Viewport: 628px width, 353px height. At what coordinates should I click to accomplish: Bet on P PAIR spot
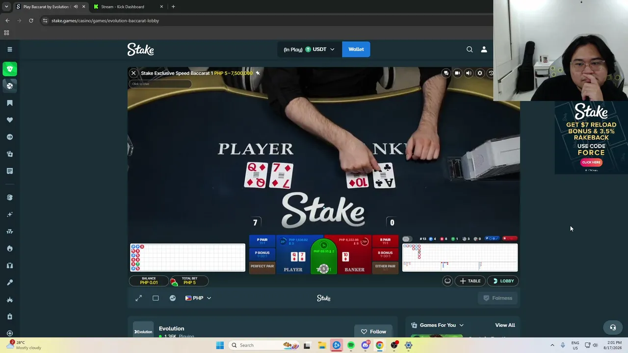tap(262, 241)
